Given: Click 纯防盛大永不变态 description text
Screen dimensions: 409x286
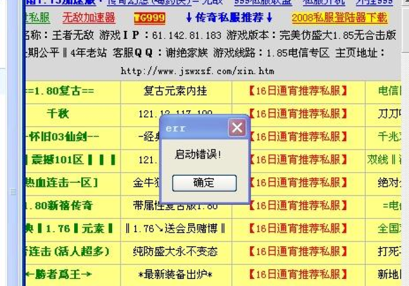Looking at the screenshot, I should 176,251.
